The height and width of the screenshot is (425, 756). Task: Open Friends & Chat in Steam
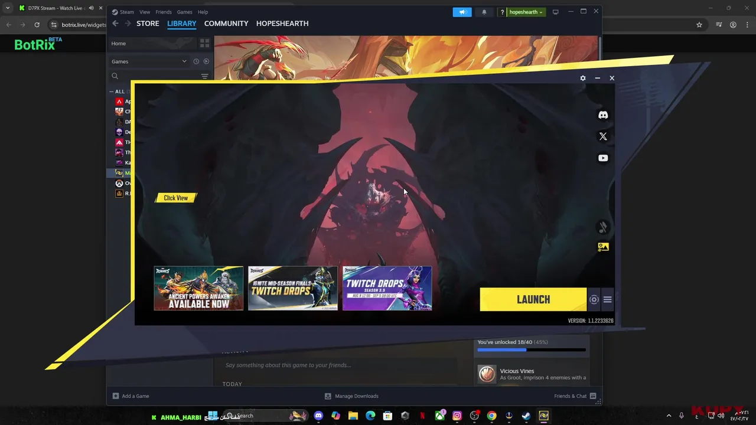coord(575,396)
